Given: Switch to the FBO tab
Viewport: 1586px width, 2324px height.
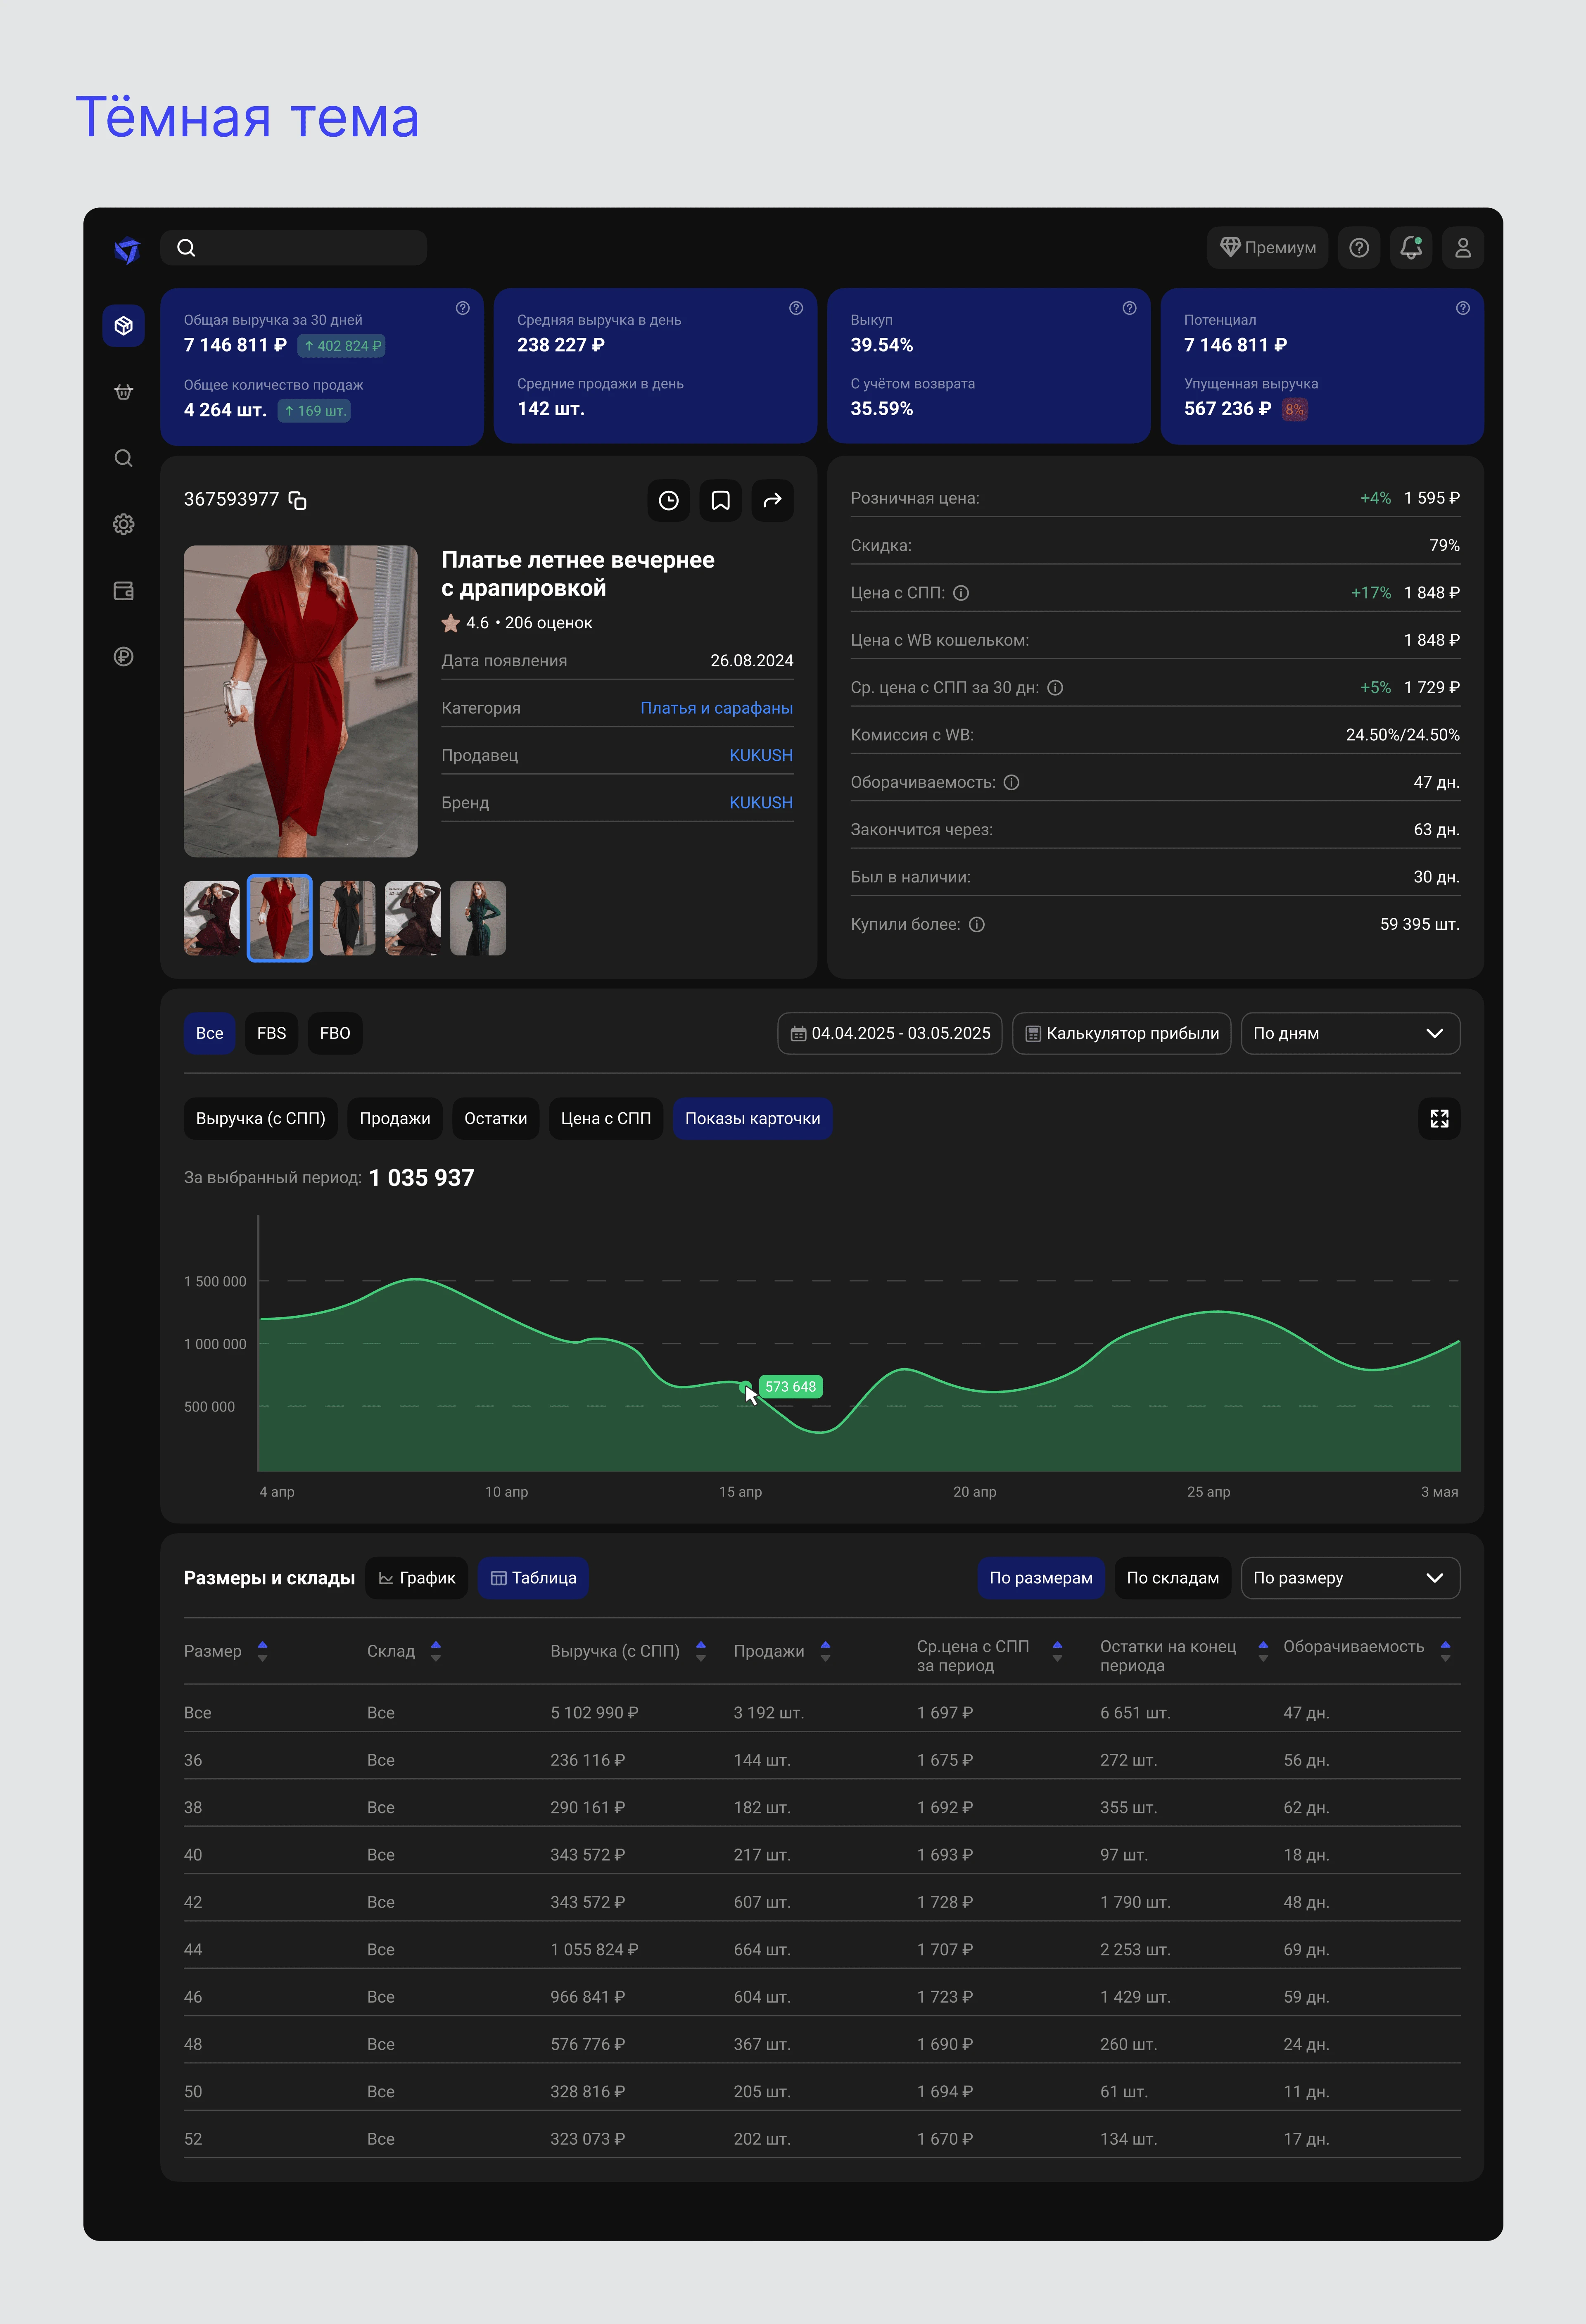Looking at the screenshot, I should pos(334,1033).
